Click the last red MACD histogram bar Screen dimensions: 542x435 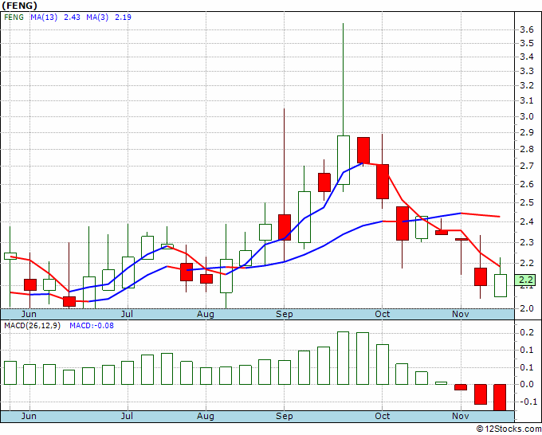click(x=500, y=397)
